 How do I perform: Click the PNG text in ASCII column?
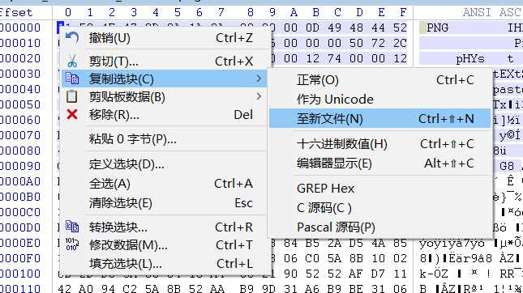pos(437,28)
